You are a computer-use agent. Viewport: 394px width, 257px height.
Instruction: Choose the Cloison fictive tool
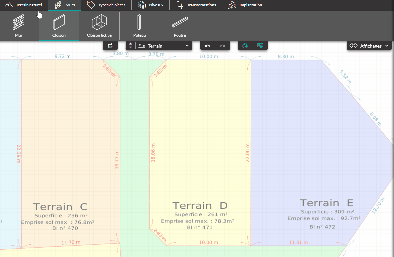point(99,26)
